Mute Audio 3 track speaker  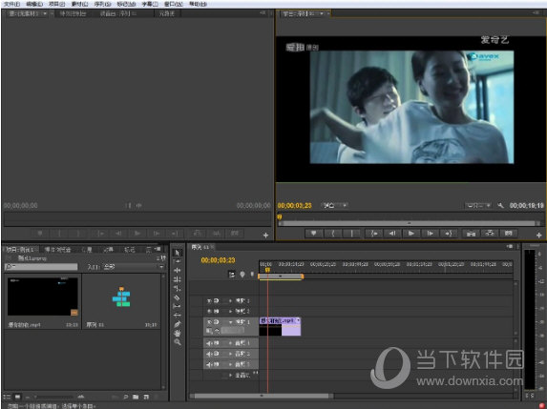tap(209, 364)
